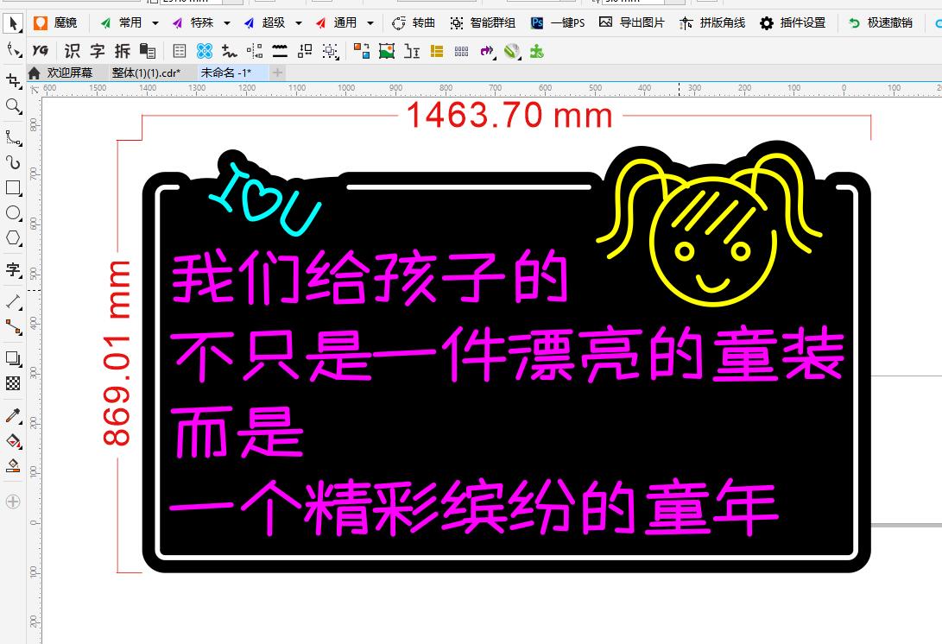Click the yellow list rows icon
The width and height of the screenshot is (942, 644).
[x=437, y=51]
